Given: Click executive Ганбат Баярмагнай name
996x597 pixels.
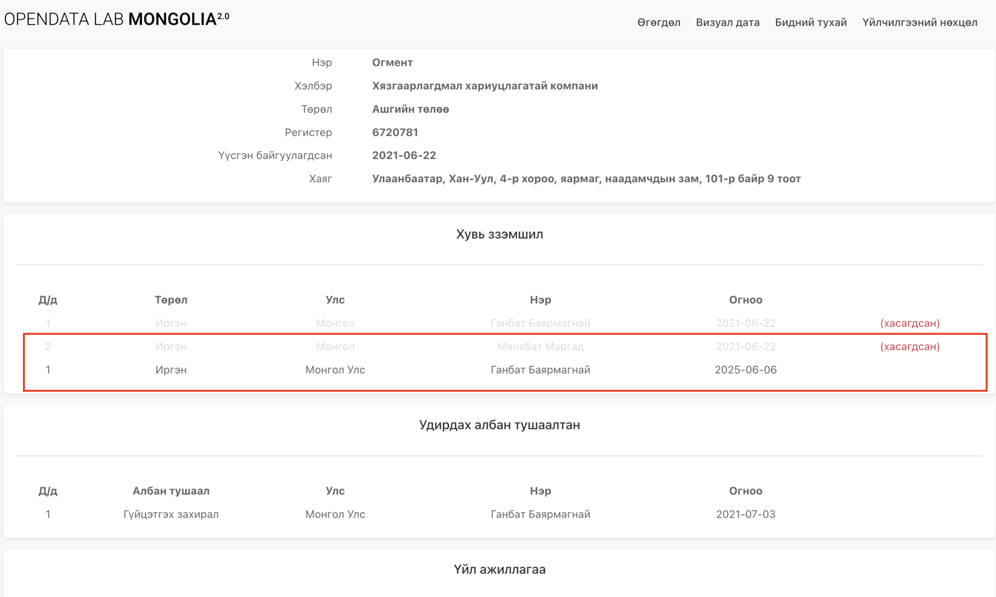Looking at the screenshot, I should click(x=540, y=514).
